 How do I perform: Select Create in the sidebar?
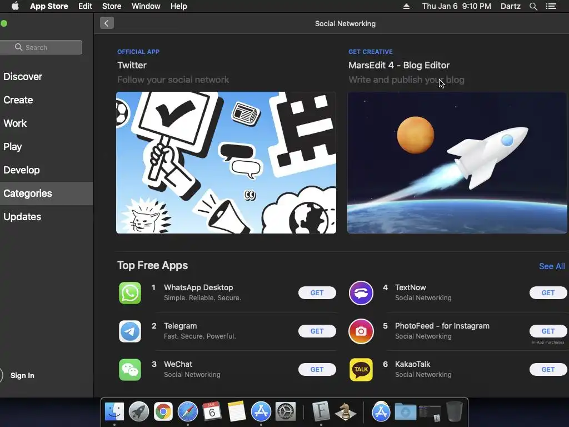click(47, 100)
